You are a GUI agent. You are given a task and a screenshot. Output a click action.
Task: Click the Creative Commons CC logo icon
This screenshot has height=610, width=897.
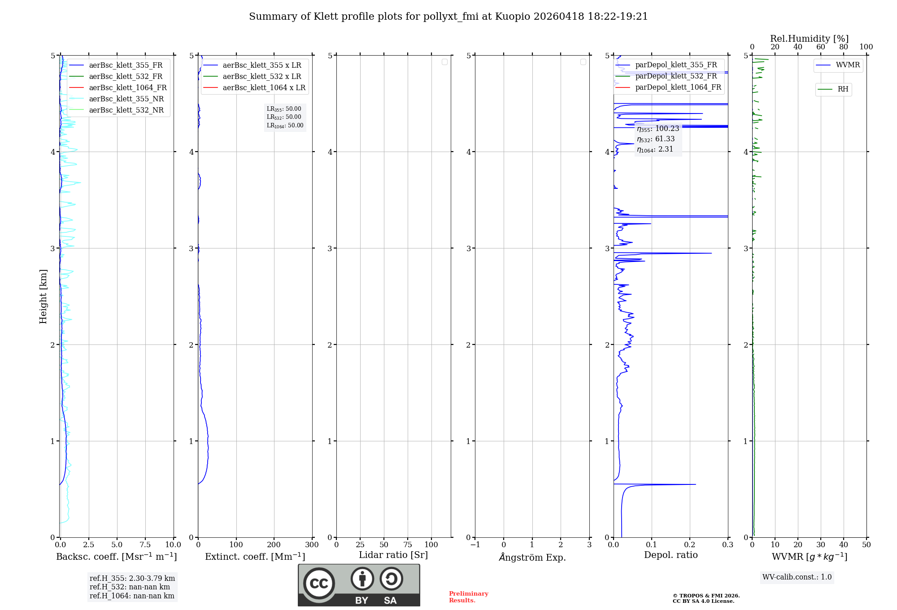[x=319, y=583]
